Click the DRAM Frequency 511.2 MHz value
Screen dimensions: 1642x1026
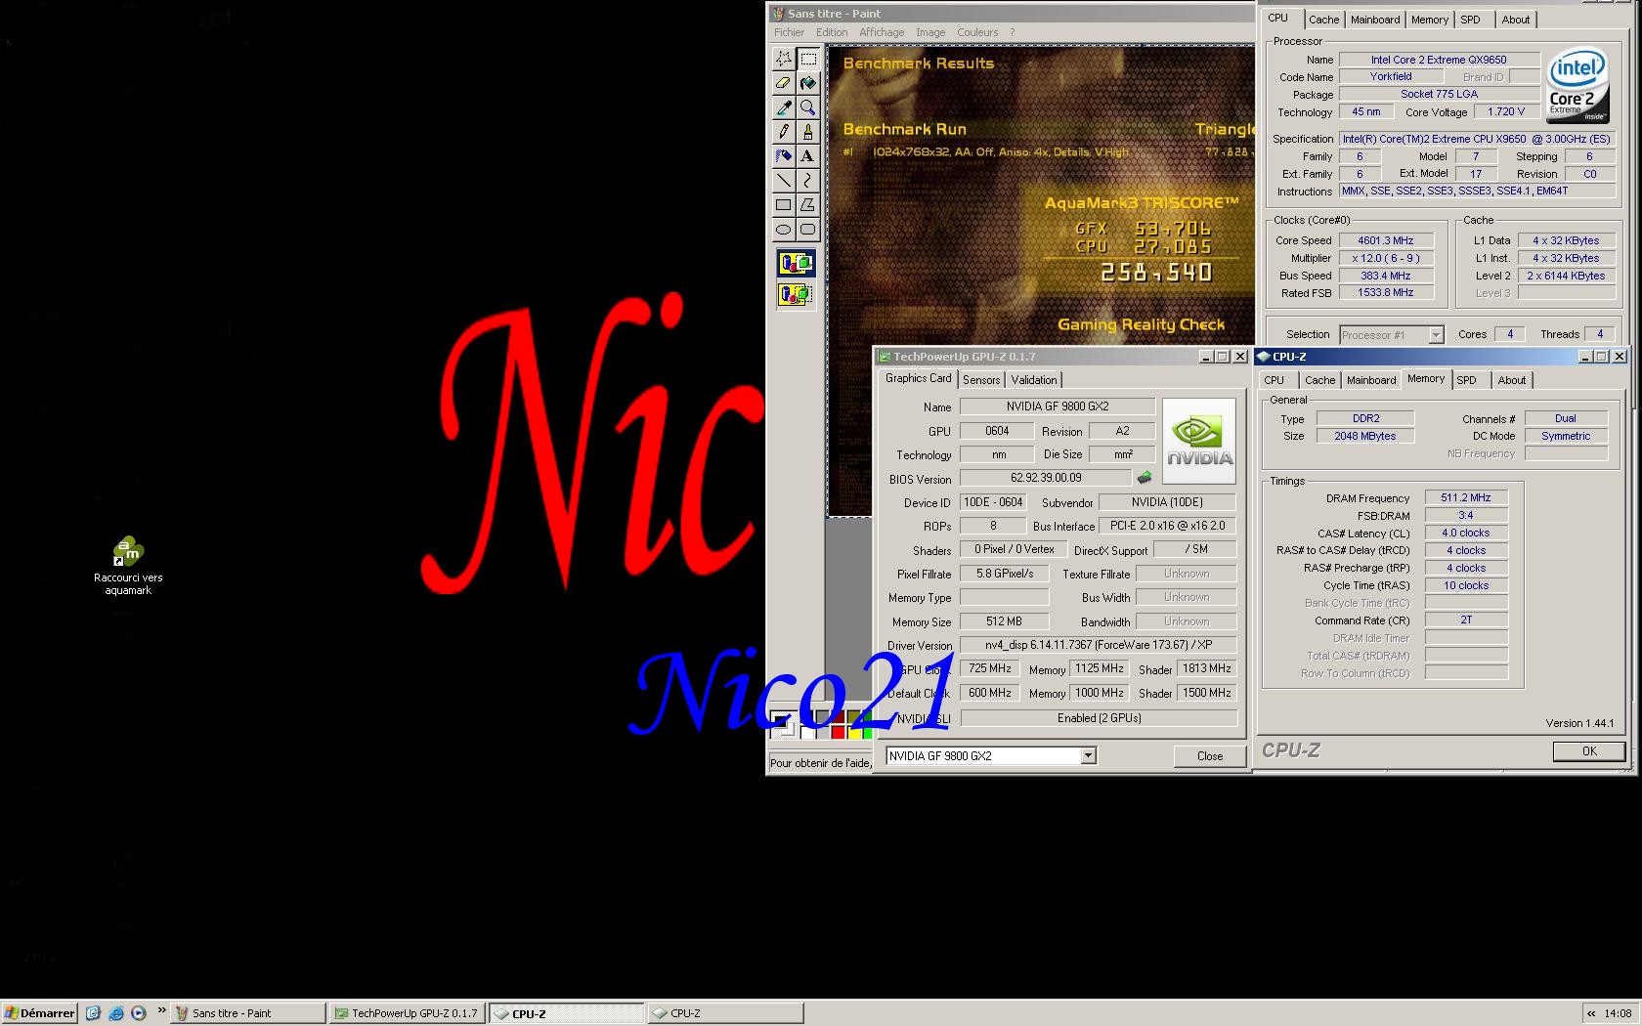click(1466, 497)
